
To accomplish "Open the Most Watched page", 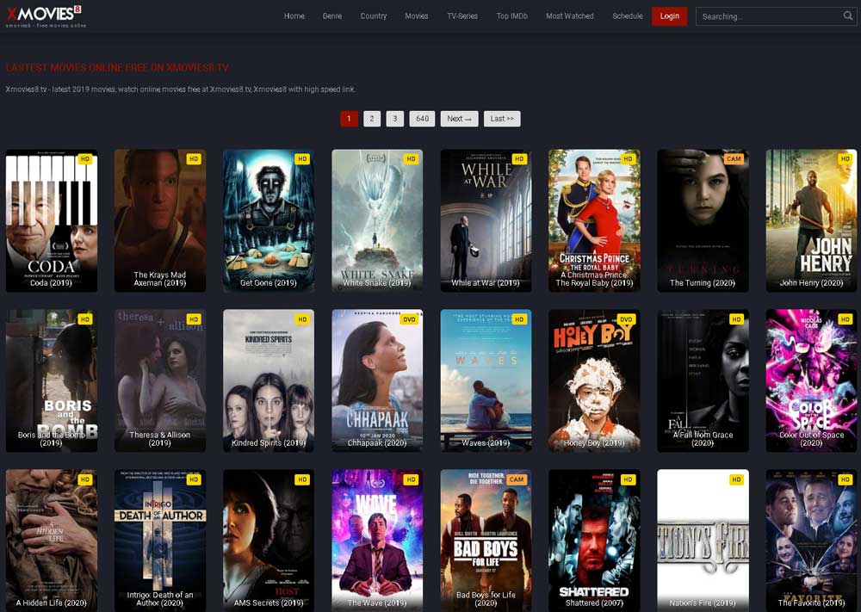I will tap(570, 15).
